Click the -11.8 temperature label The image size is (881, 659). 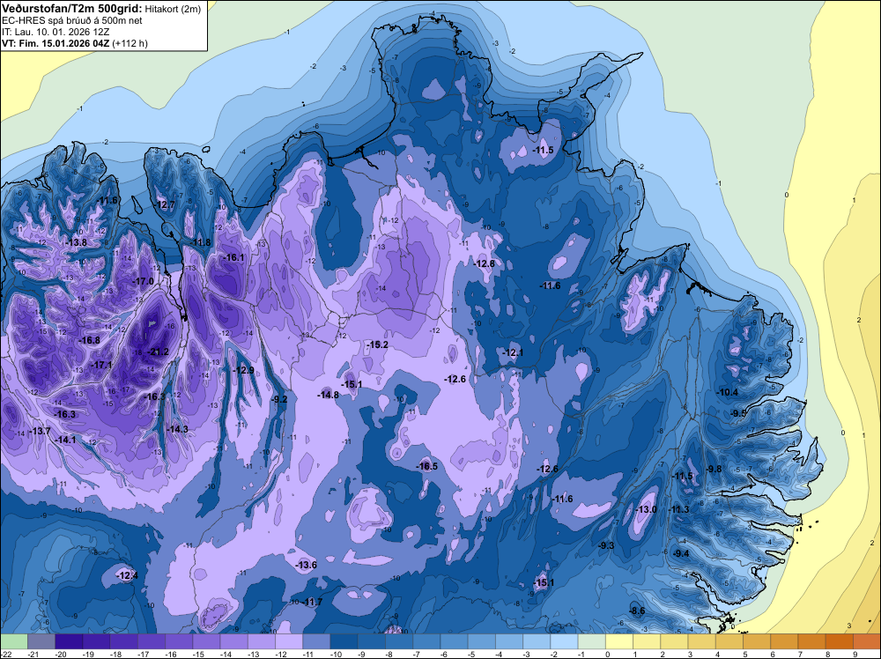(200, 242)
